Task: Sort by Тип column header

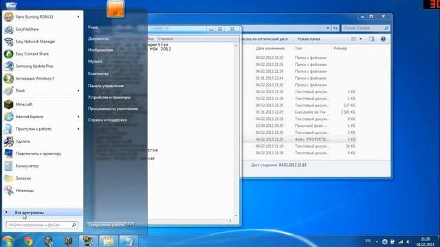Action: click(298, 49)
